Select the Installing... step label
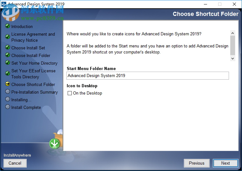242x171 pixels. [x=21, y=100]
